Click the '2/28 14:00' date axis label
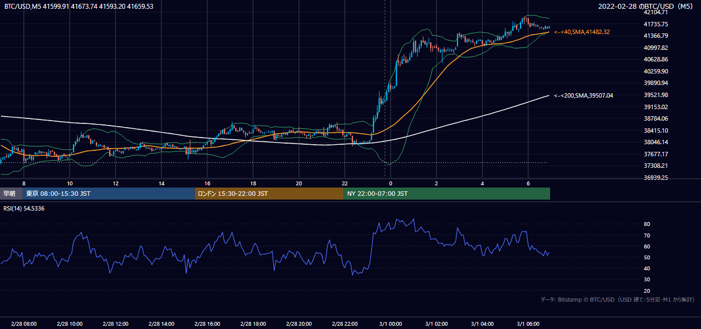 [161, 324]
